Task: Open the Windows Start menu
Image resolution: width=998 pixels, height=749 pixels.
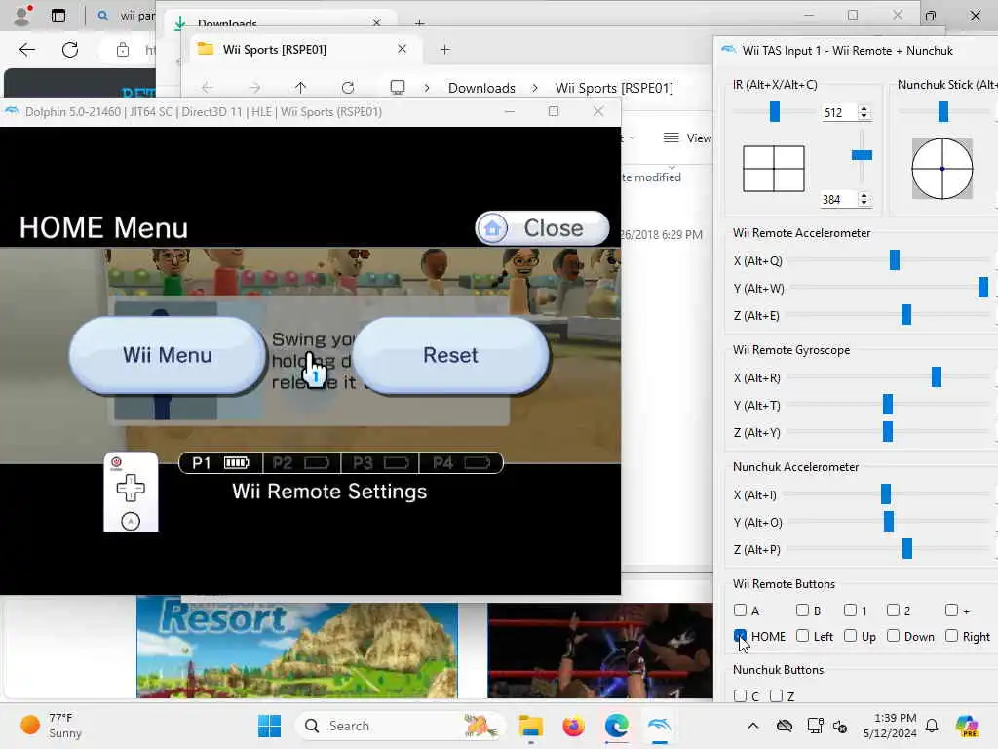Action: (269, 726)
